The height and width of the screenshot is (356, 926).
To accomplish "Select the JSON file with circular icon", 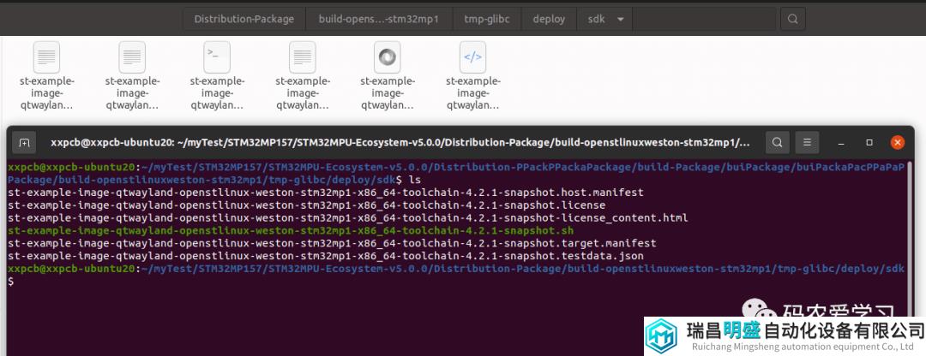I will [388, 57].
